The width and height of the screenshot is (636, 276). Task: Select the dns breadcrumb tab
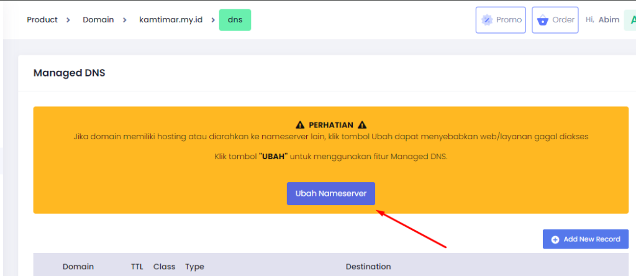click(235, 20)
